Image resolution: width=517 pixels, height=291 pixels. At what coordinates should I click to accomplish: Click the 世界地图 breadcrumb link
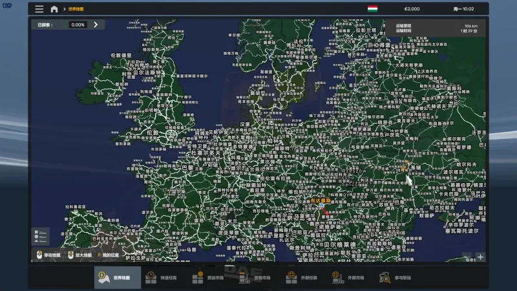76,9
